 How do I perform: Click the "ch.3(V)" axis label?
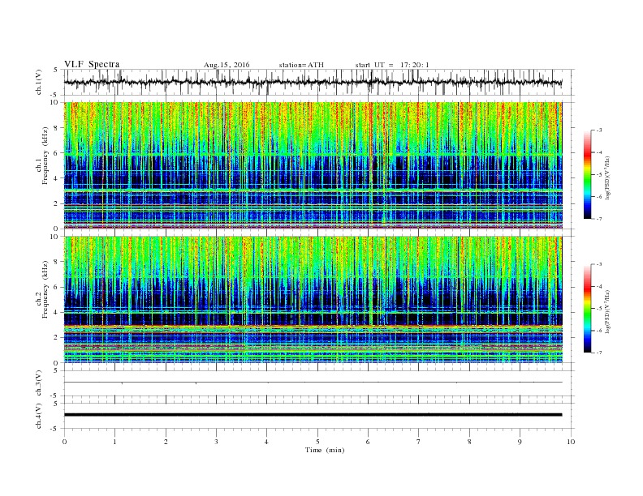click(x=38, y=383)
